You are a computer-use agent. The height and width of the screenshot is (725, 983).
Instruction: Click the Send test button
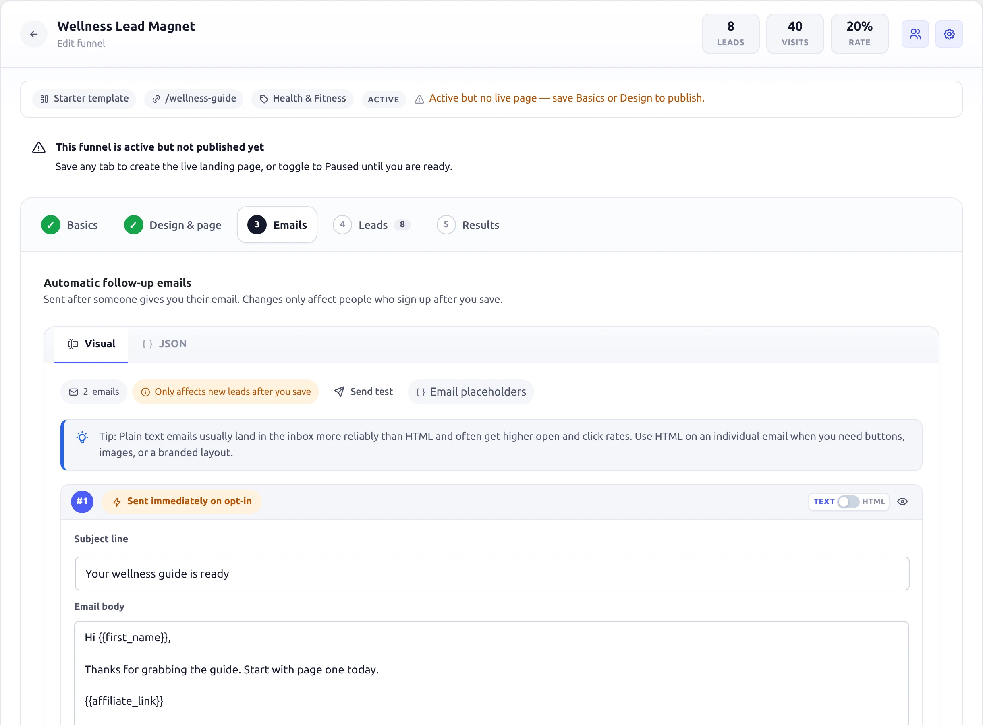tap(363, 391)
